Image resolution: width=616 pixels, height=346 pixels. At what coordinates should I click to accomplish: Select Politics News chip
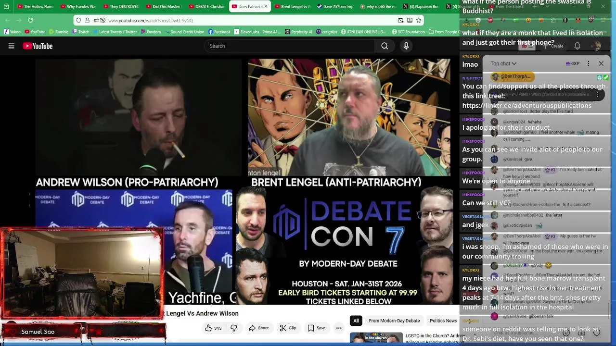[443, 321]
